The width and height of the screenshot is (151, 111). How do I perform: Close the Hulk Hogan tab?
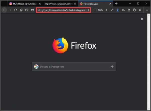40,4
